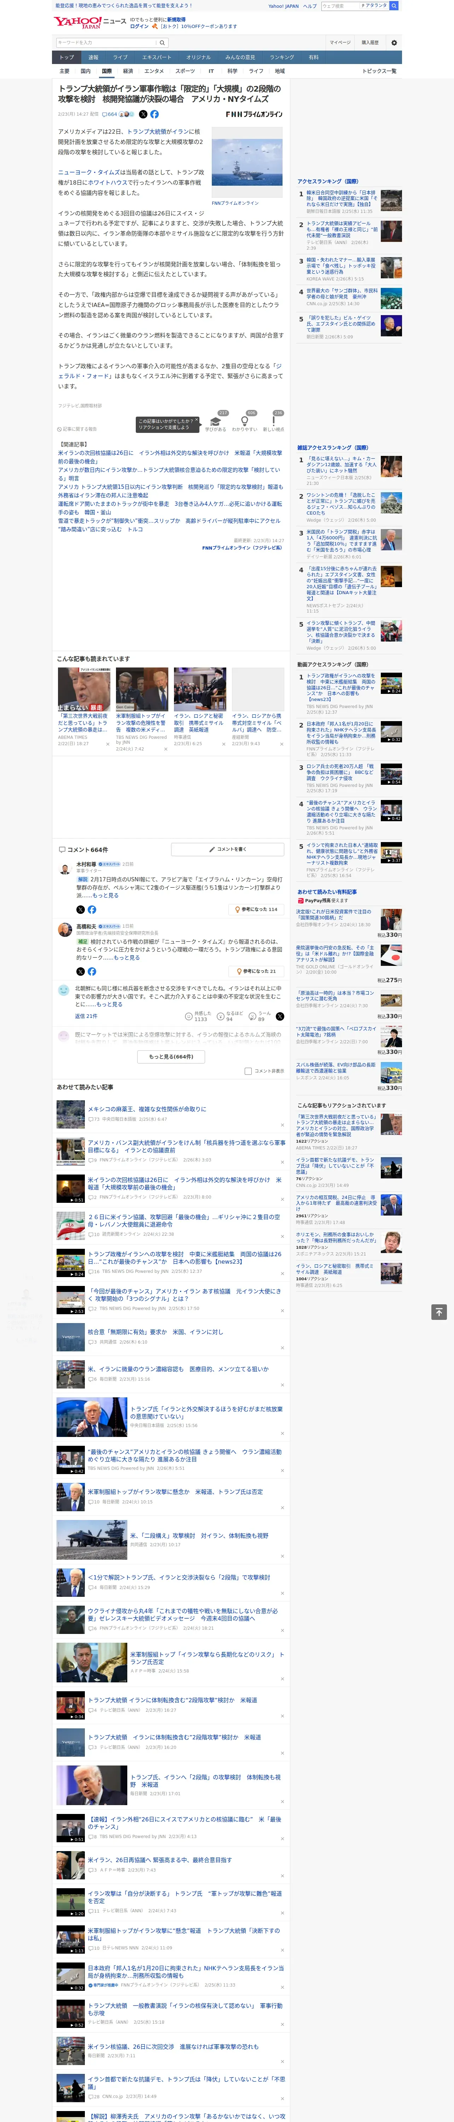The image size is (454, 2122).
Task: Share 高橋和夫 comment on X
Action: [81, 971]
